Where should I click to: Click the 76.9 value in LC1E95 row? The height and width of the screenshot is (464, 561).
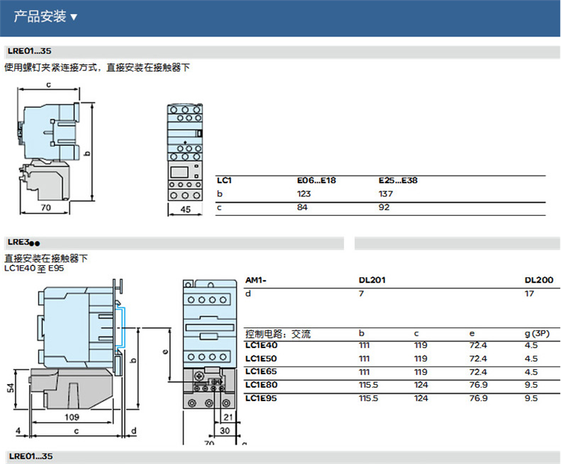tap(479, 398)
